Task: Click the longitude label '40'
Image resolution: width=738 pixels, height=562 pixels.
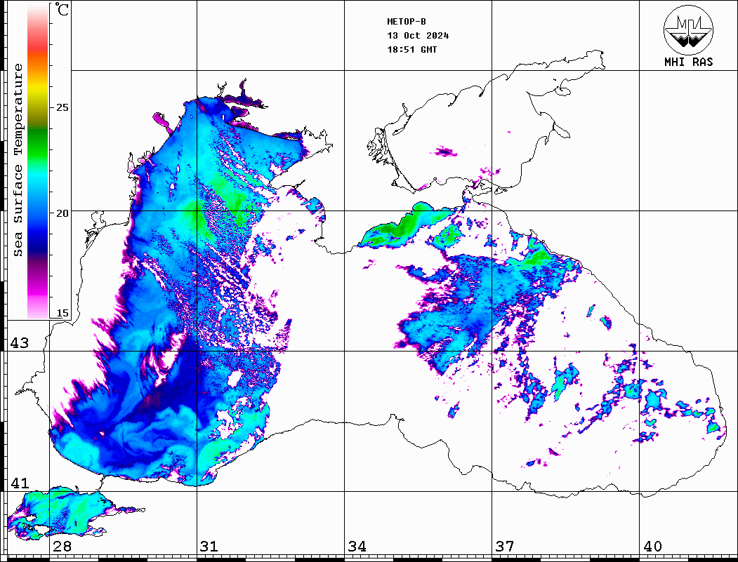Action: click(652, 547)
